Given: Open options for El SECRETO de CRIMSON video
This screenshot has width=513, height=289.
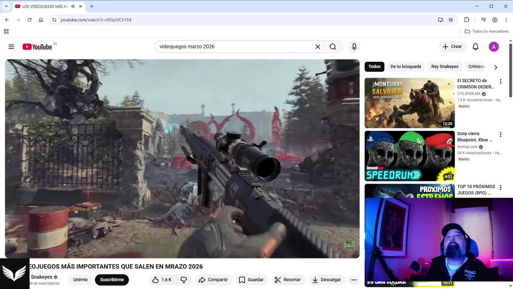Looking at the screenshot, I should [501, 81].
